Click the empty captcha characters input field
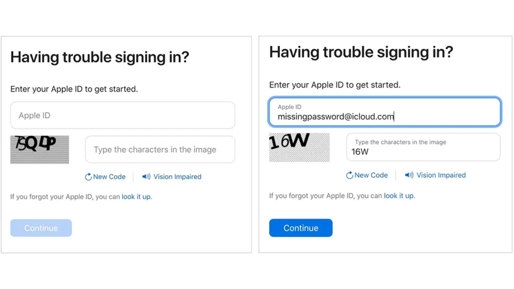Viewport: 514px width, 289px height. [160, 149]
